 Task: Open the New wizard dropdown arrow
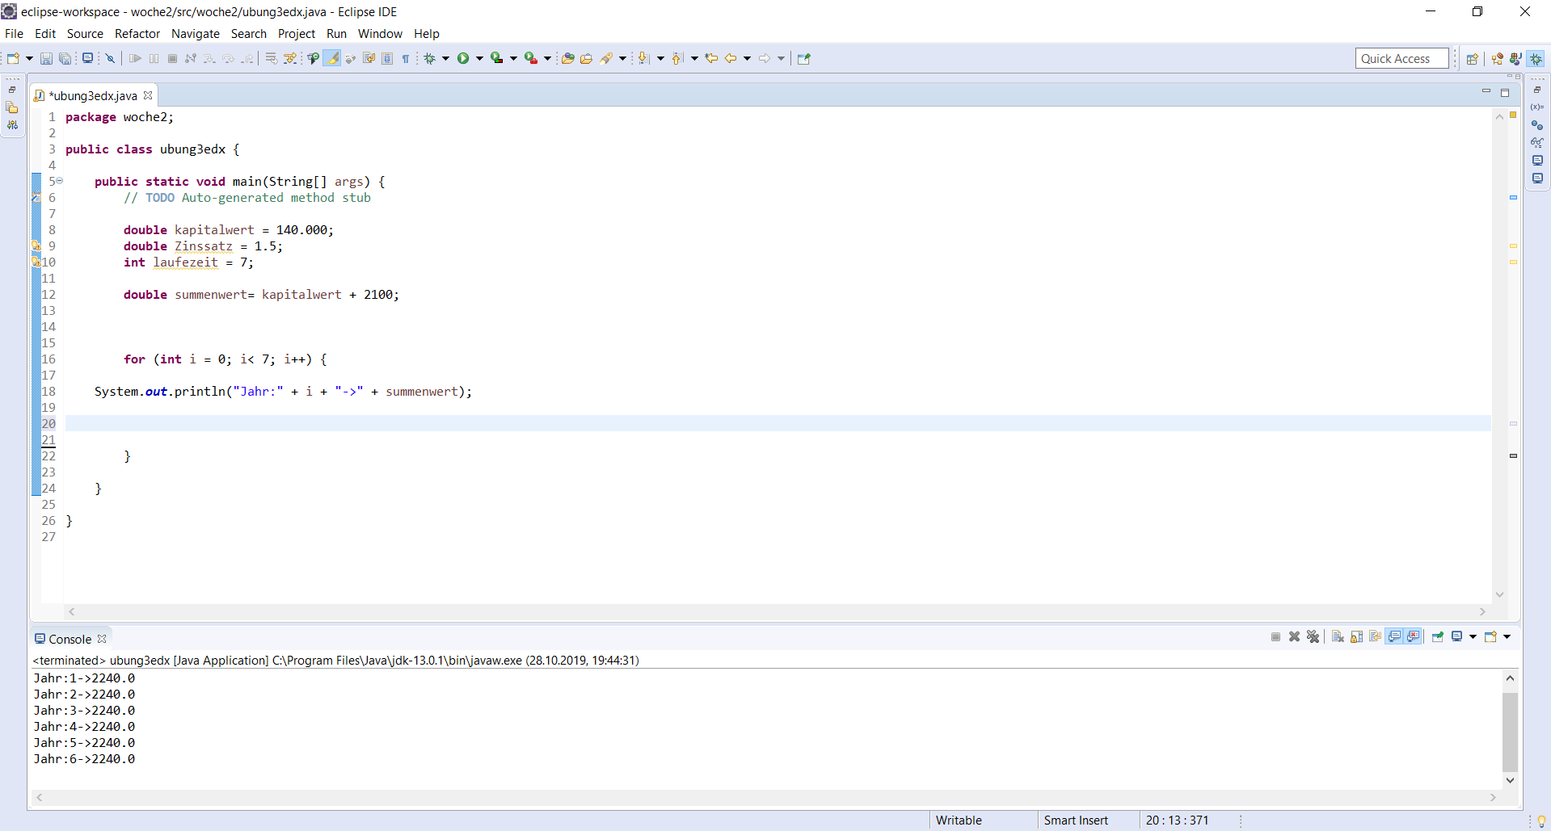click(29, 57)
